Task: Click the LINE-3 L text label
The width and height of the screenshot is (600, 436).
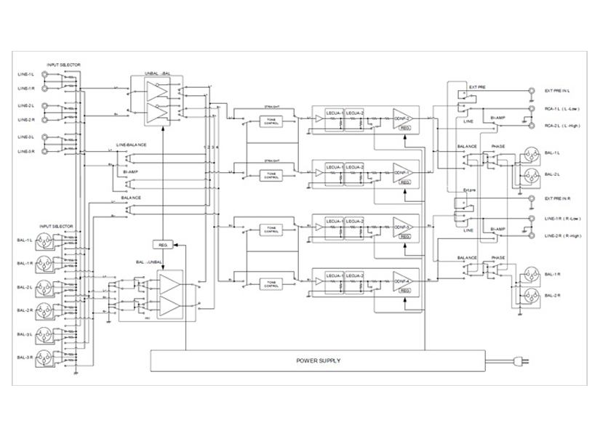Action: click(25, 137)
